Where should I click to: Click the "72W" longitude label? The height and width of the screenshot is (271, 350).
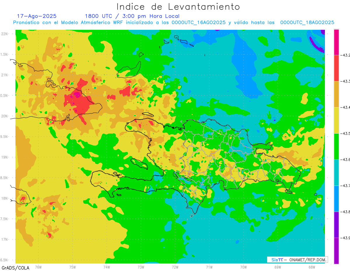point(175,267)
